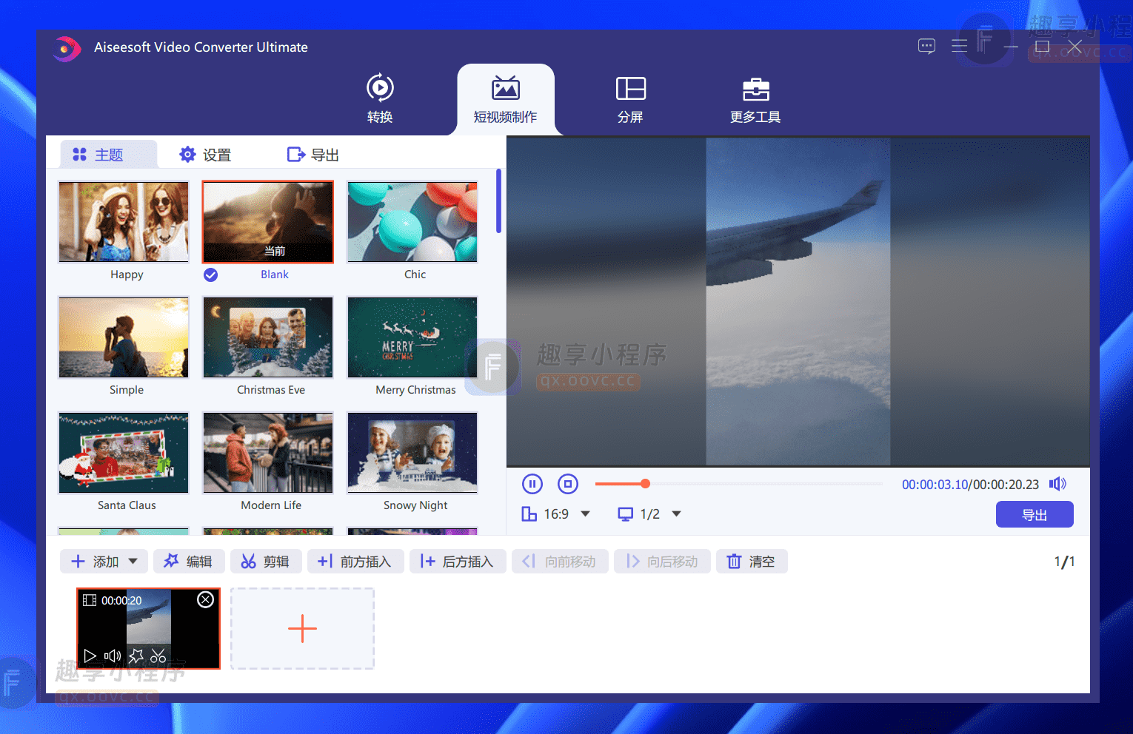Open the 导出 export sub-tab
1133x734 pixels.
pos(313,155)
